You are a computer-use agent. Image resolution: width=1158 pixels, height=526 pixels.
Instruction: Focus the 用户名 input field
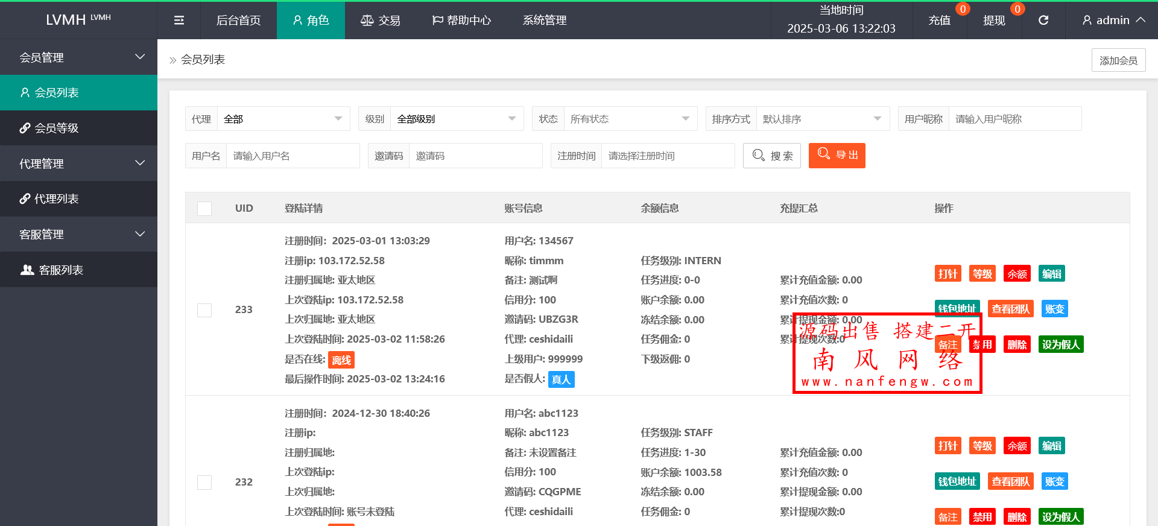pos(293,156)
